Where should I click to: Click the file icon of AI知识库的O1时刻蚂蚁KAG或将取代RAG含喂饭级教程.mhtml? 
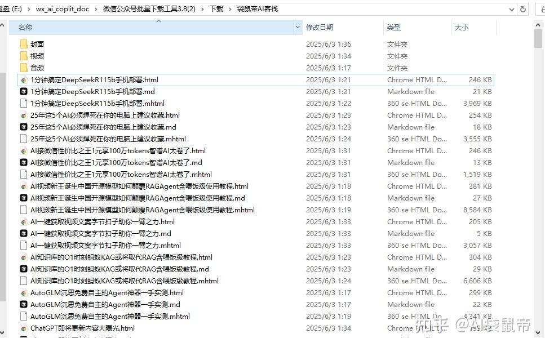pos(24,281)
